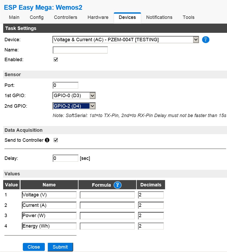This screenshot has height=252, width=227.
Task: Focus the Delay seconds input field
Action: pyautogui.click(x=66, y=158)
